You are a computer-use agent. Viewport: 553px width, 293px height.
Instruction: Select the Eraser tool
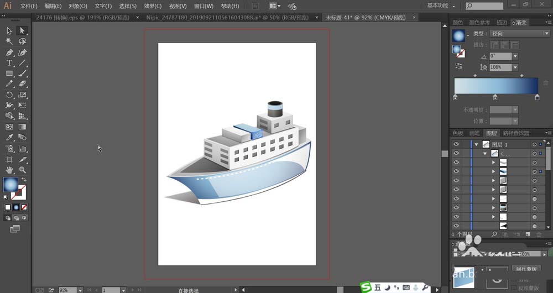pos(22,84)
